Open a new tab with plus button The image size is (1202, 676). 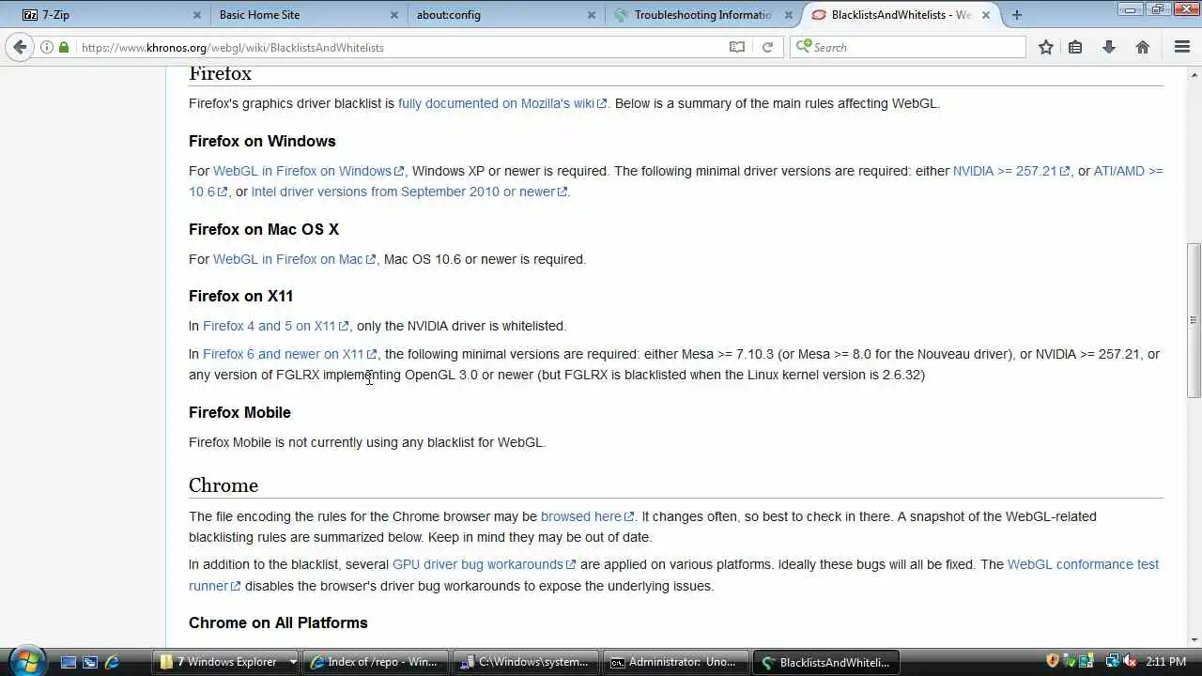coord(1017,15)
